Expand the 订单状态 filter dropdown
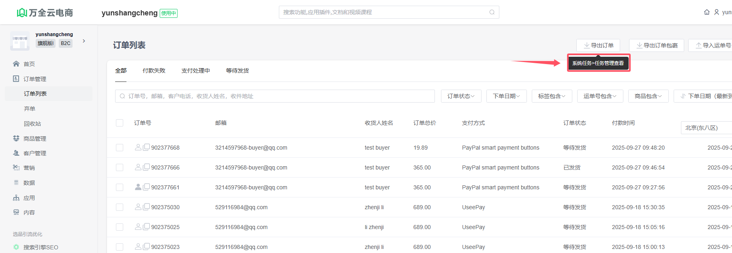732x253 pixels. point(461,96)
